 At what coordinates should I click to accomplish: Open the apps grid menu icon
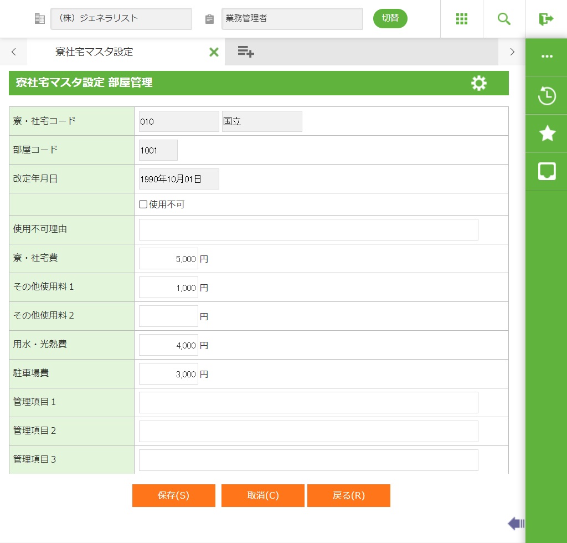tap(462, 19)
